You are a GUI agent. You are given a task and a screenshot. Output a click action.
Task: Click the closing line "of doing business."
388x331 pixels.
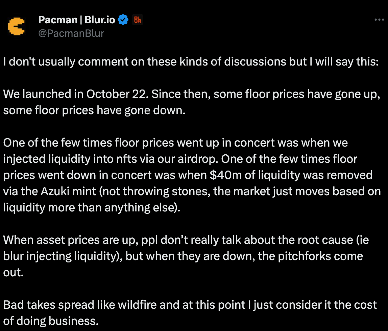51,321
